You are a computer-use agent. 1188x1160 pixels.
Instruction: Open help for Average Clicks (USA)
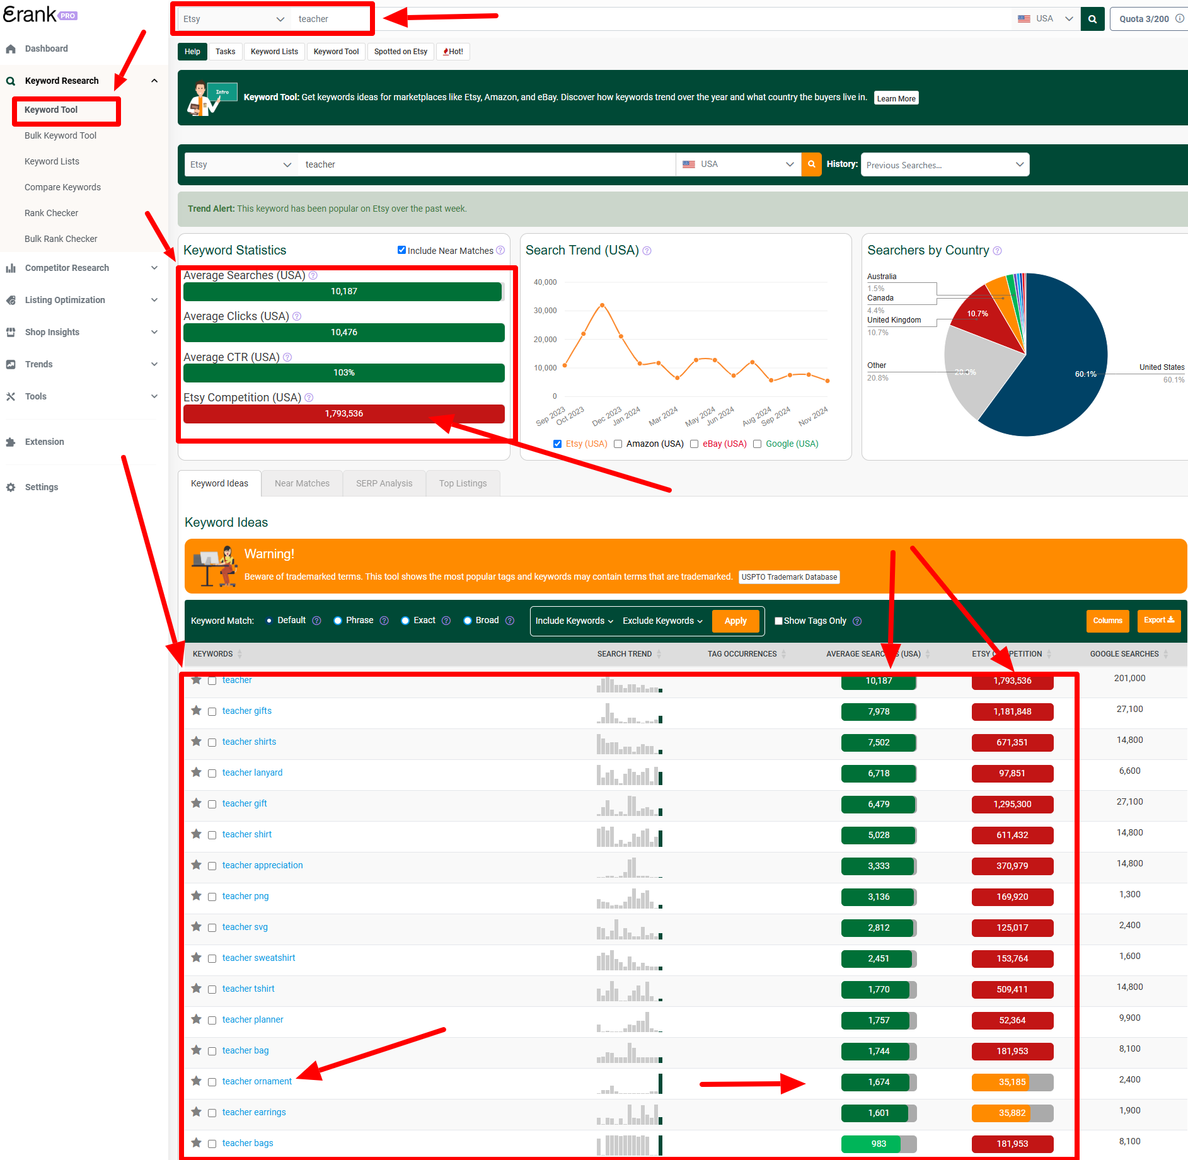(x=297, y=316)
